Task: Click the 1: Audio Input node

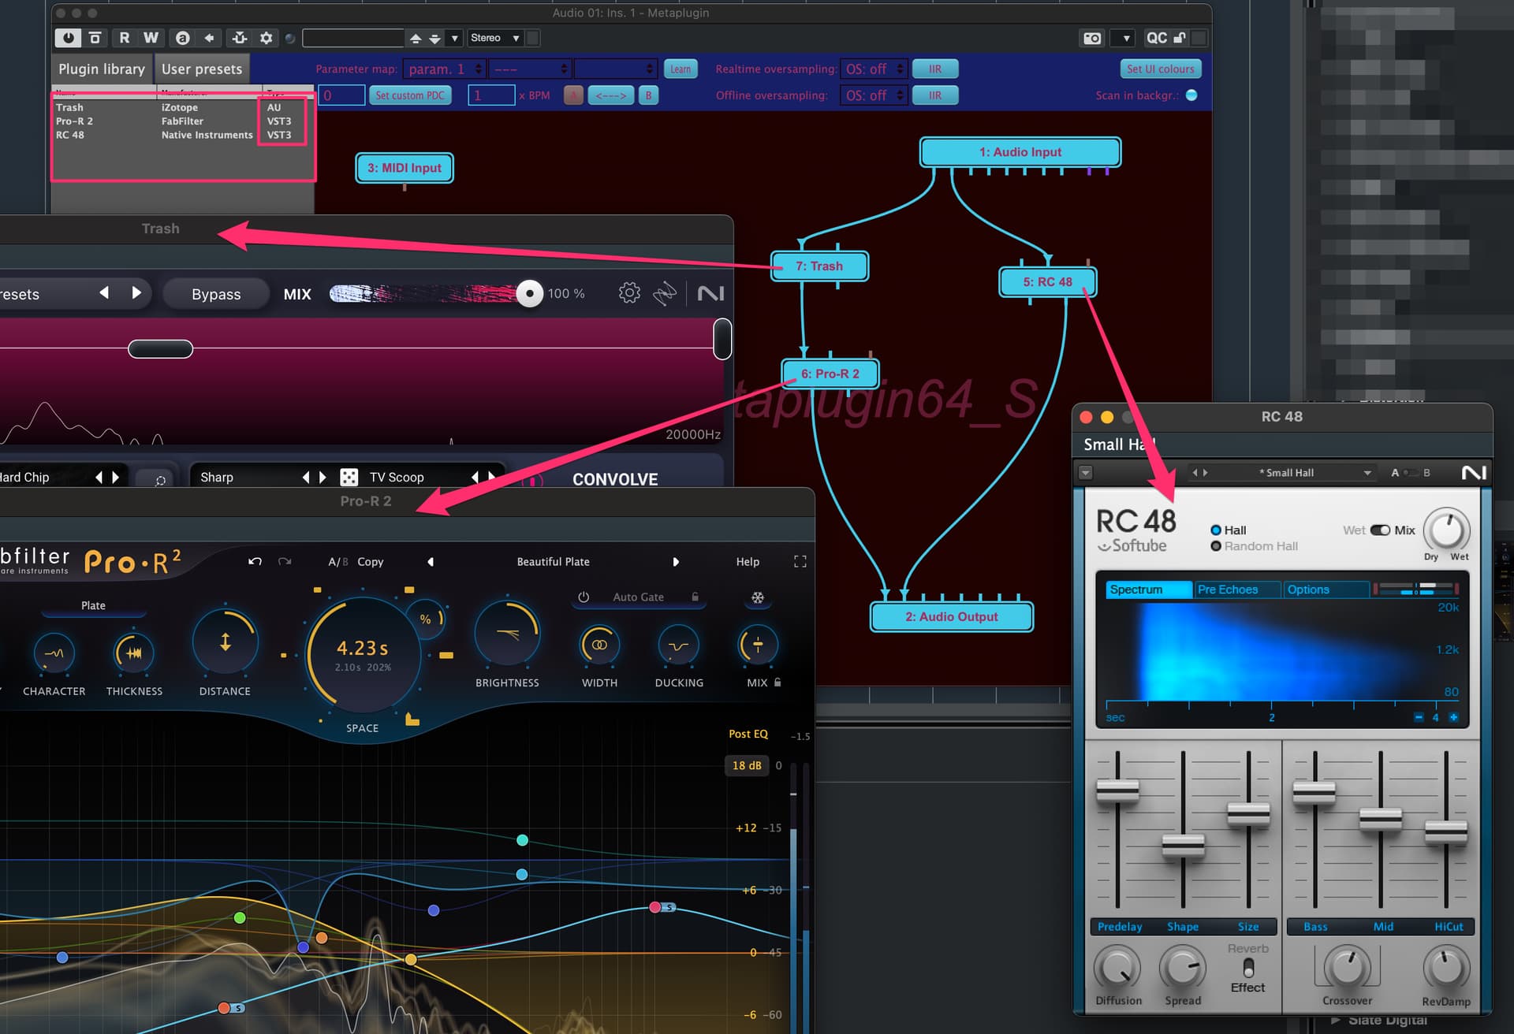Action: [x=1020, y=152]
